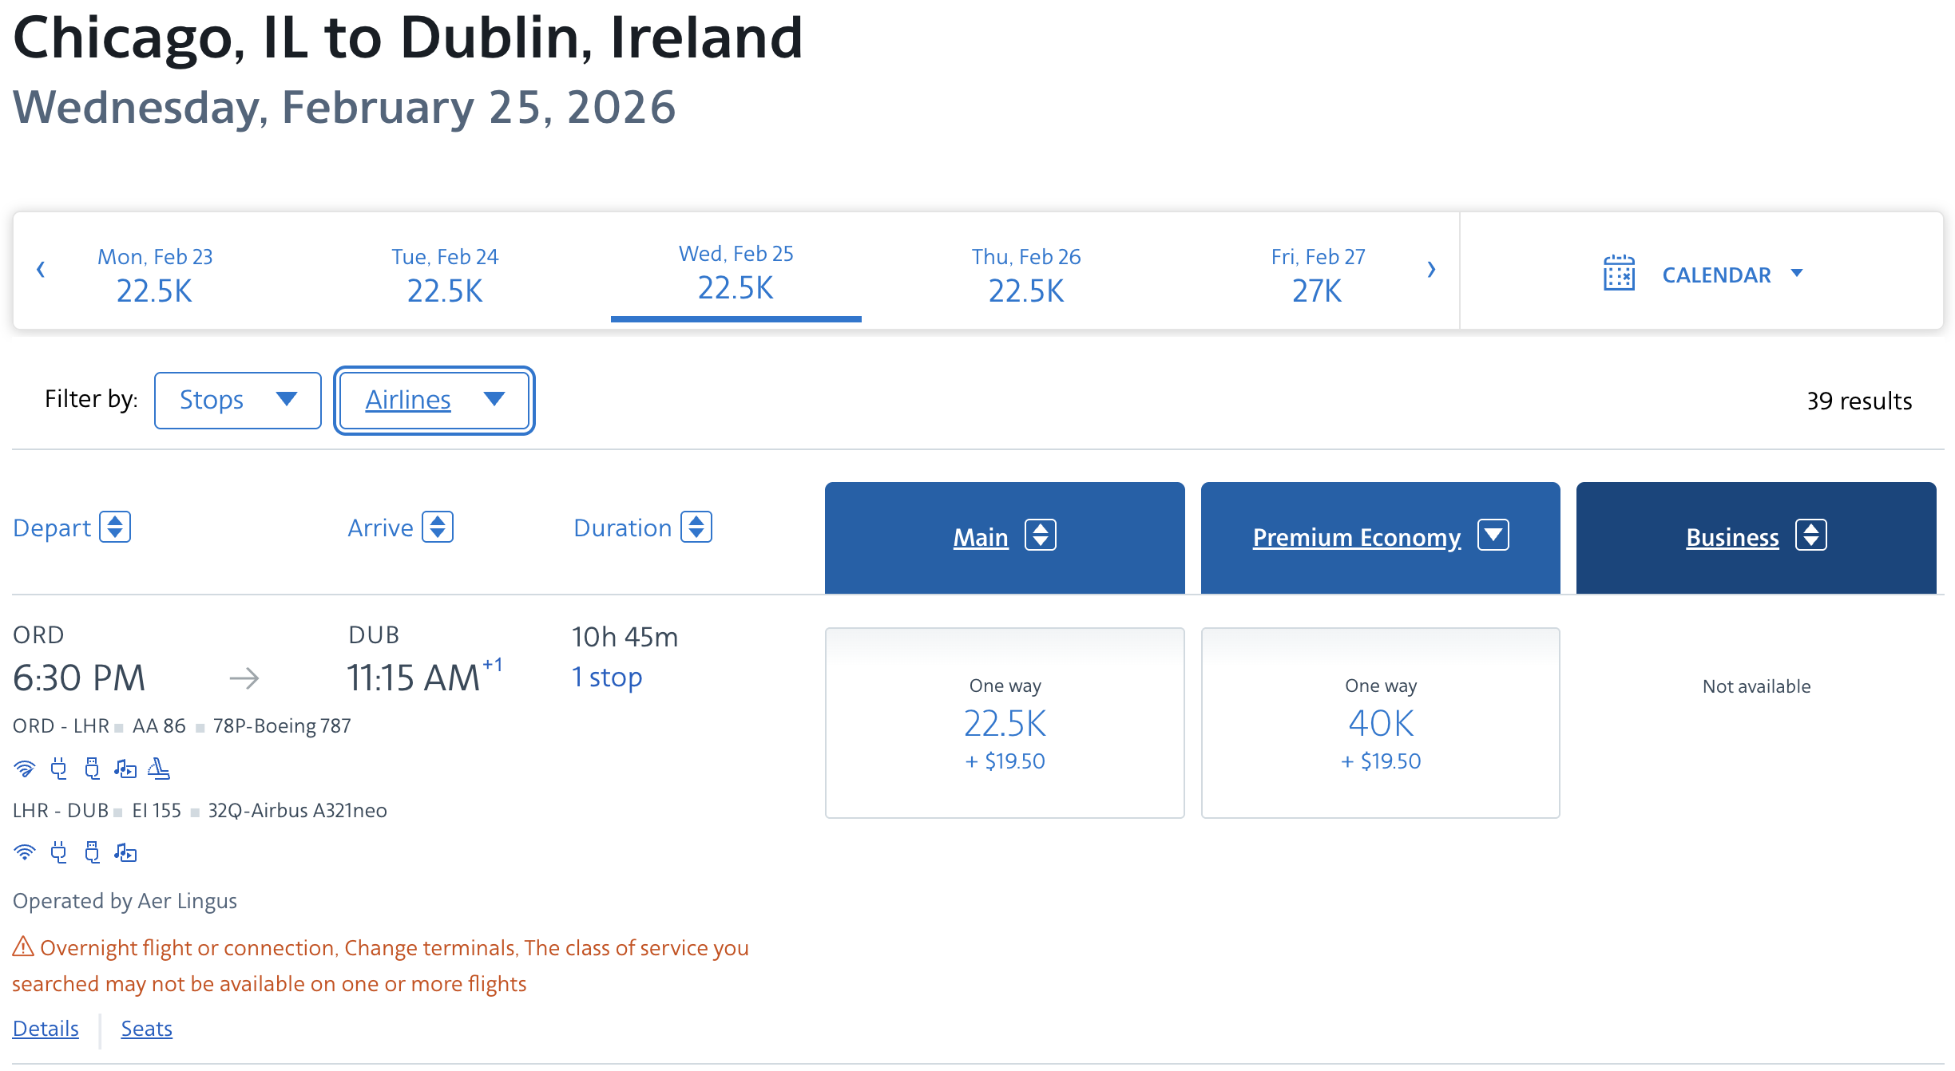The height and width of the screenshot is (1071, 1955).
Task: Click the orange warning triangle icon
Action: 22,947
